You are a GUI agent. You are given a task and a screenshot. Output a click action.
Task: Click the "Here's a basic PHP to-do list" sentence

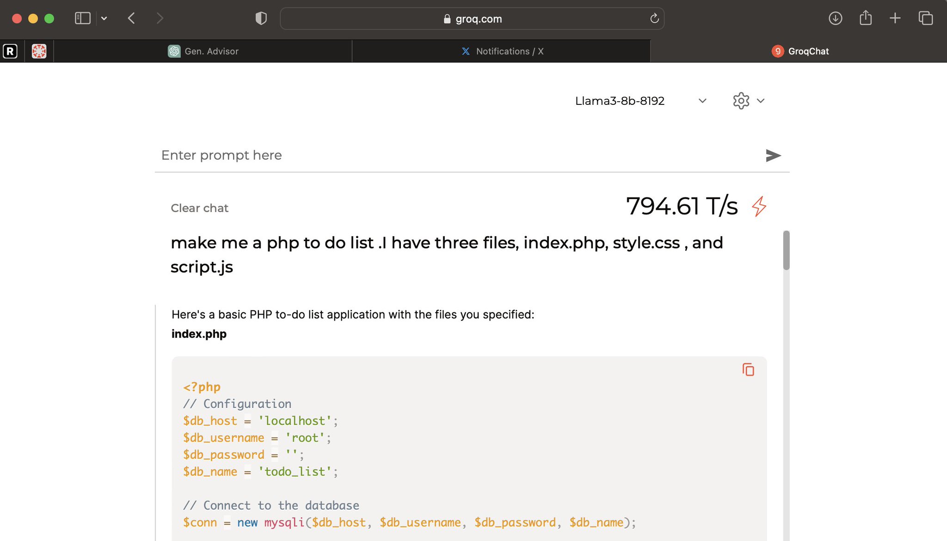point(353,315)
